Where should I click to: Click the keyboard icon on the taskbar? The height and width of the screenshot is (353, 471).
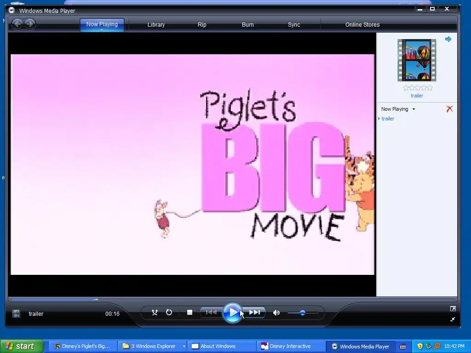point(403,347)
